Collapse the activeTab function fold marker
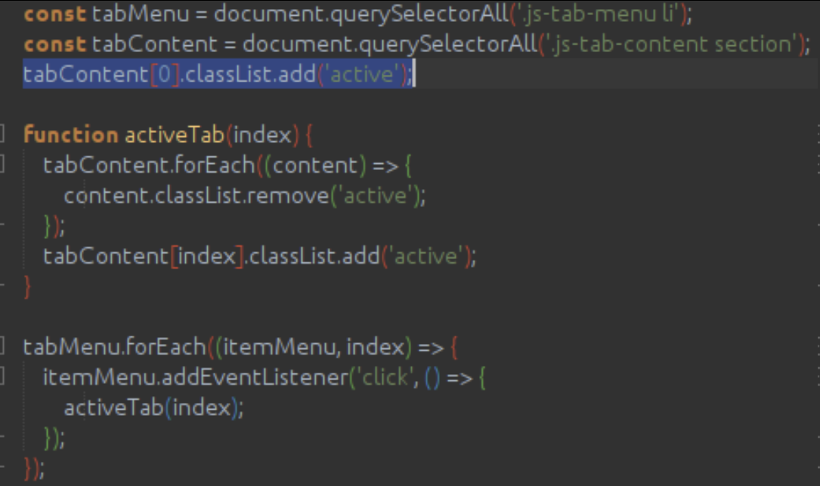Image resolution: width=820 pixels, height=486 pixels. coord(2,136)
